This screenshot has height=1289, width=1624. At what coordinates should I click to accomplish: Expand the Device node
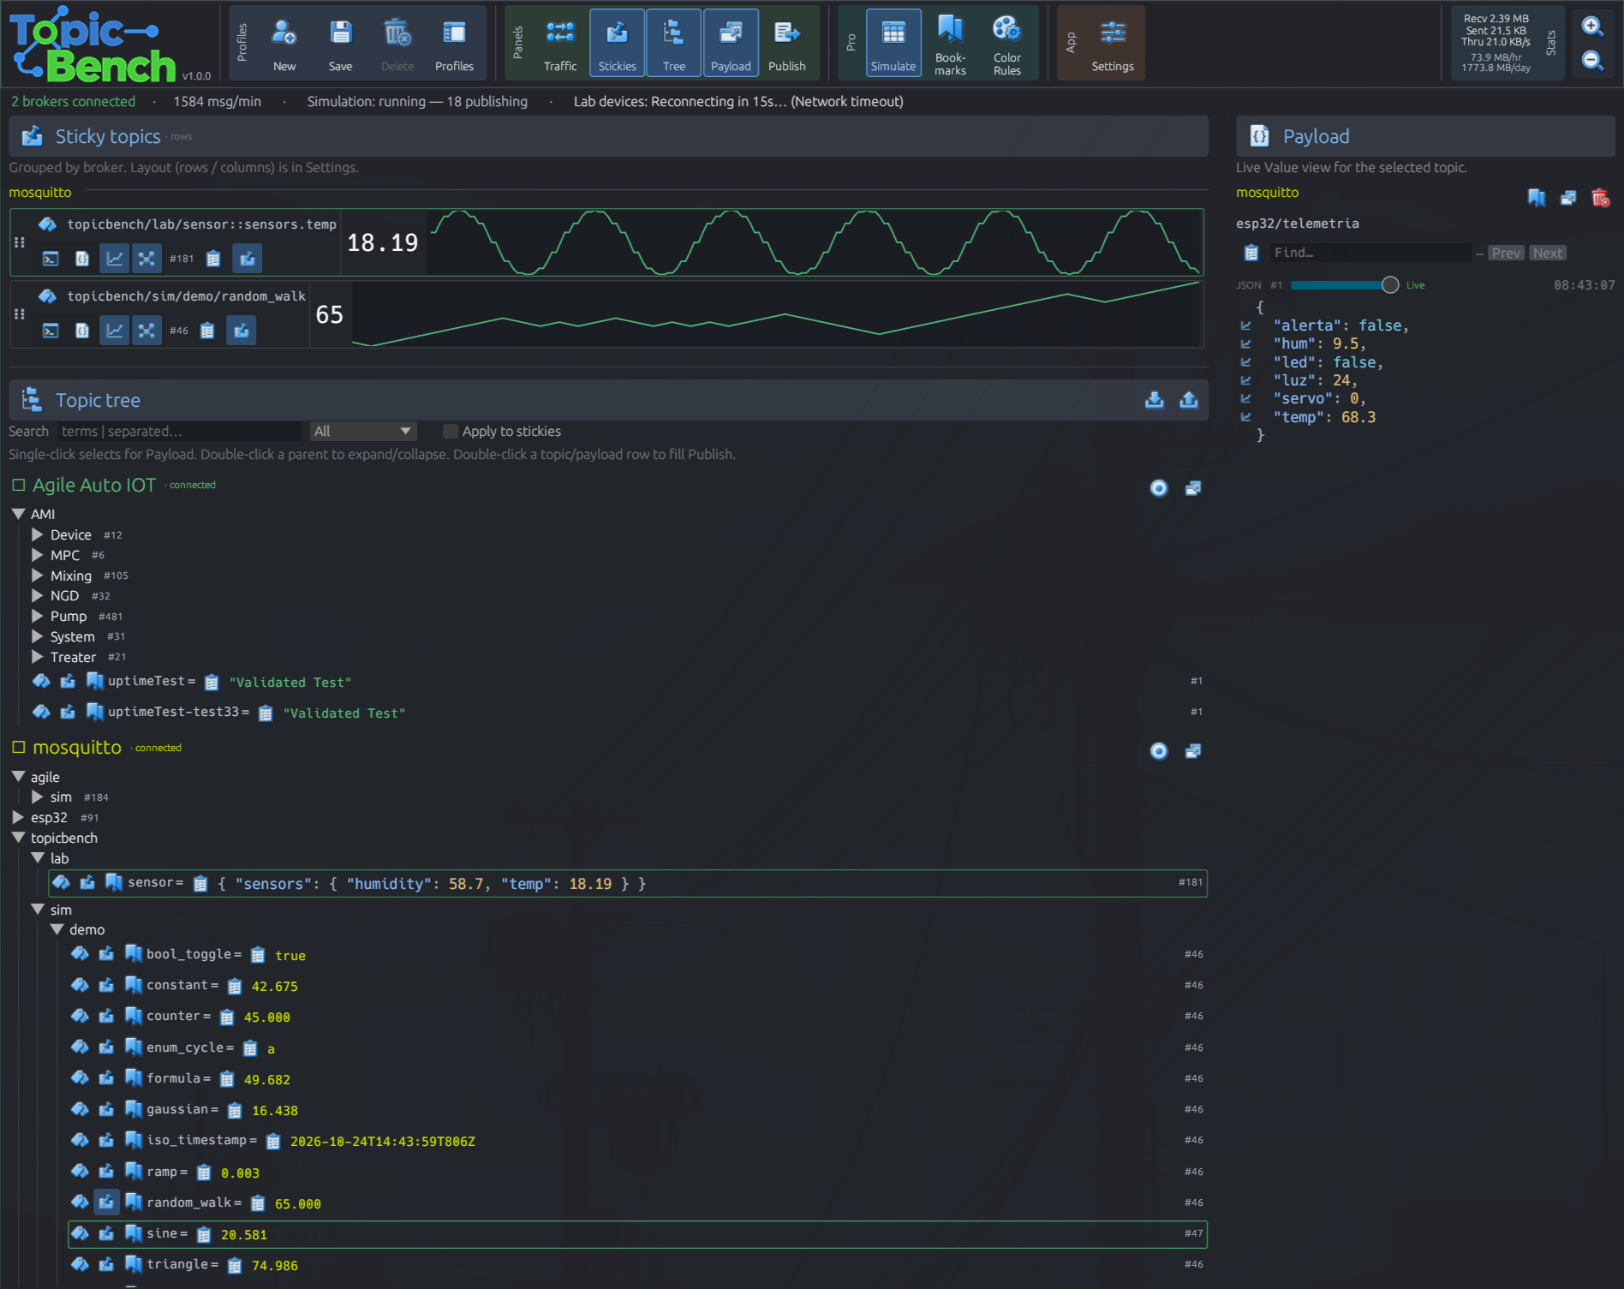[37, 534]
